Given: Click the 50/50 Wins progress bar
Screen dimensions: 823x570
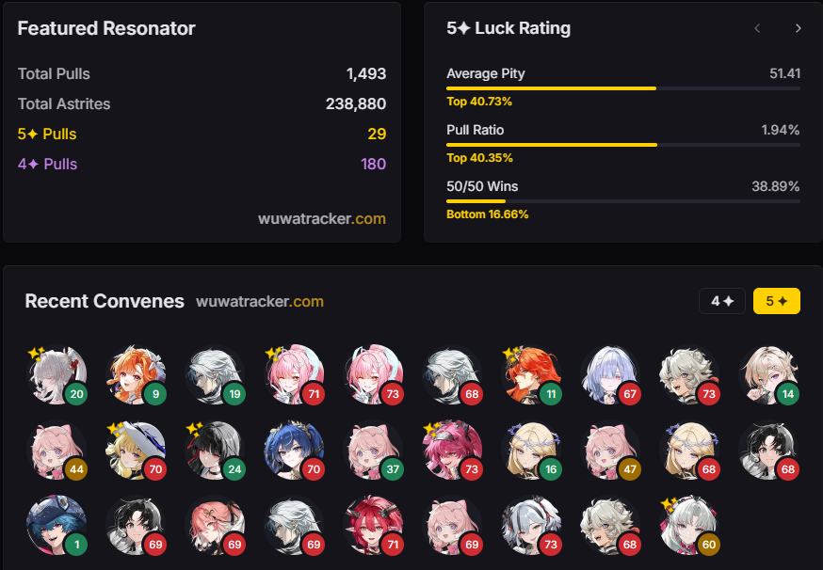Looking at the screenshot, I should (623, 201).
